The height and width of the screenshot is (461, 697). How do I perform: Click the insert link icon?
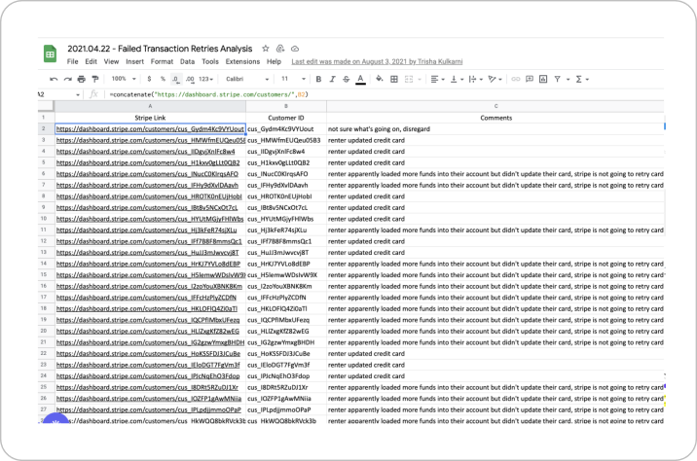click(x=516, y=79)
